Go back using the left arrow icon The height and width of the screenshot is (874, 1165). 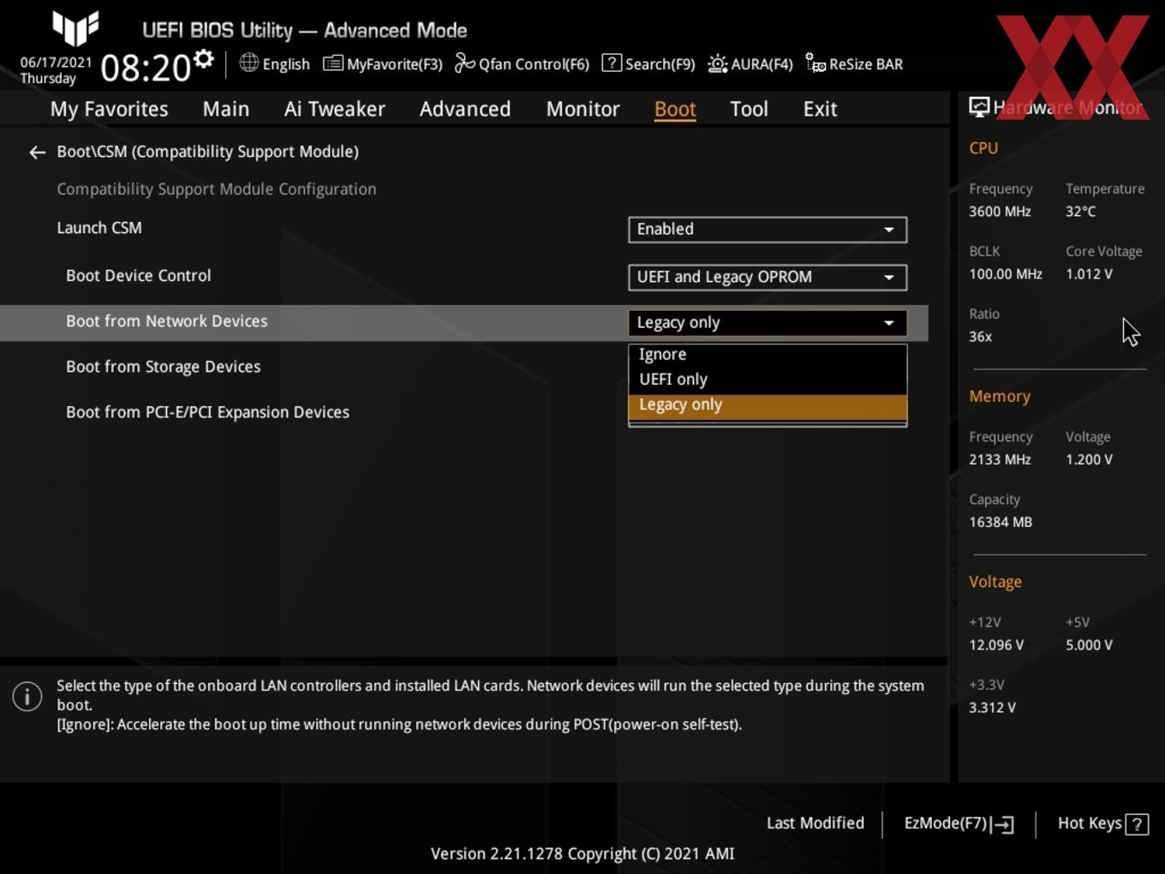pyautogui.click(x=37, y=153)
